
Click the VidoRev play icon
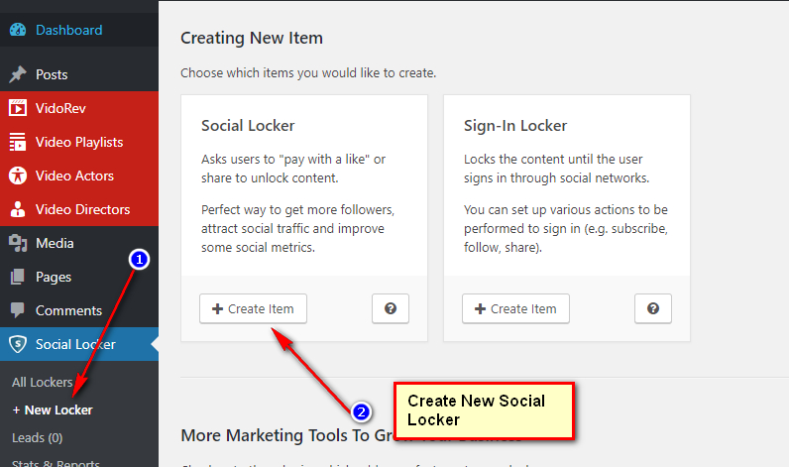tap(18, 108)
